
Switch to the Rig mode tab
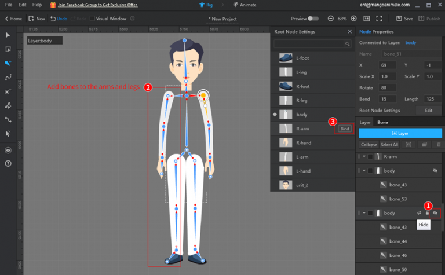tap(206, 5)
